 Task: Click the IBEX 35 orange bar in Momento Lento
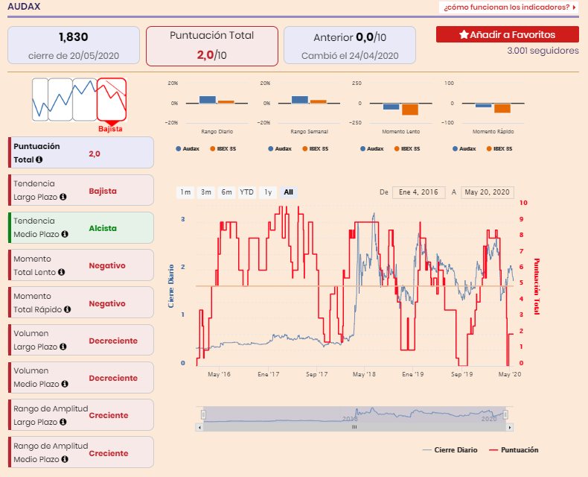410,110
